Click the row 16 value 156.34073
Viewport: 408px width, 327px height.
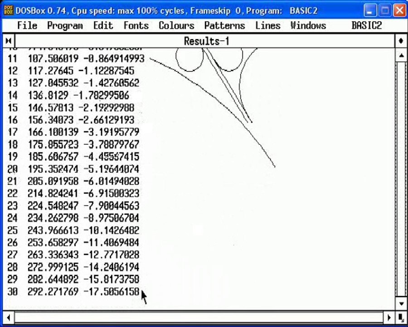[x=50, y=120]
